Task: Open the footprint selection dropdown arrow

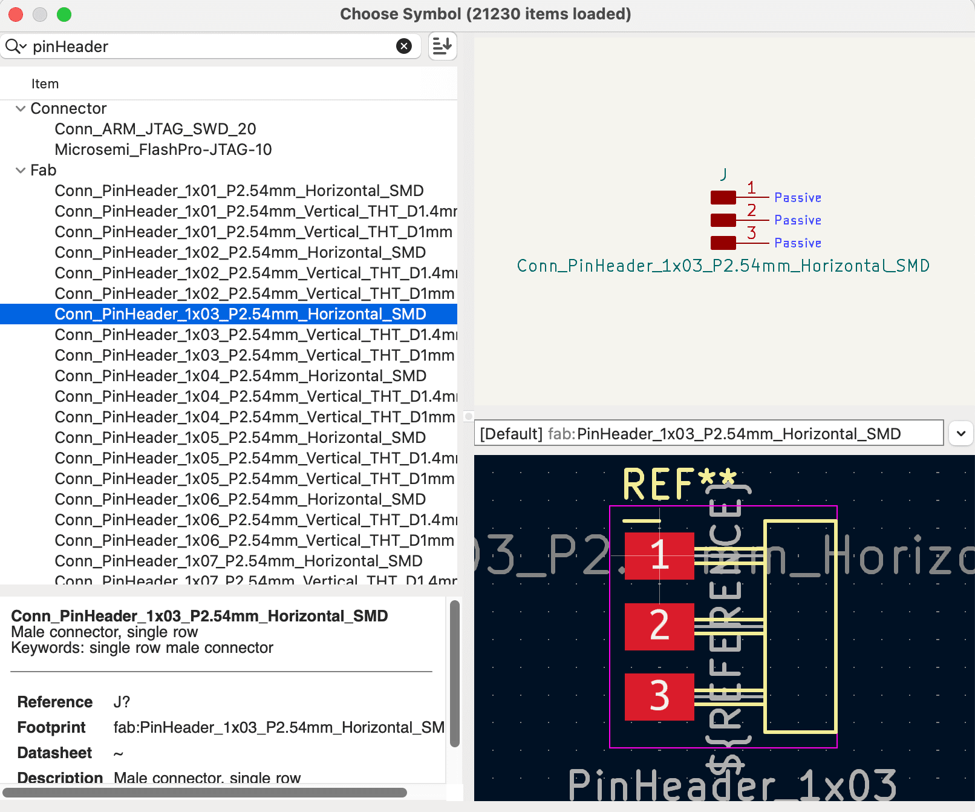Action: [961, 433]
